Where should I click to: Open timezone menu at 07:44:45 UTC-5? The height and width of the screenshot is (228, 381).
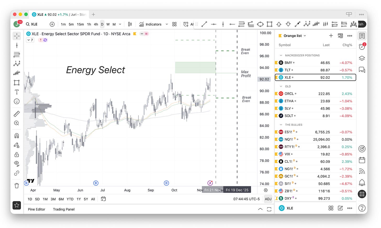point(246,199)
